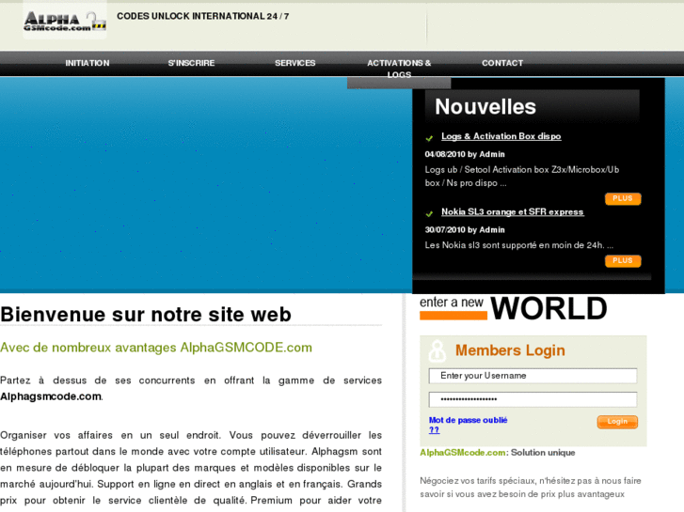Click the enter a new WORLD banner
Viewport: 684px width, 512px height.
tap(514, 308)
